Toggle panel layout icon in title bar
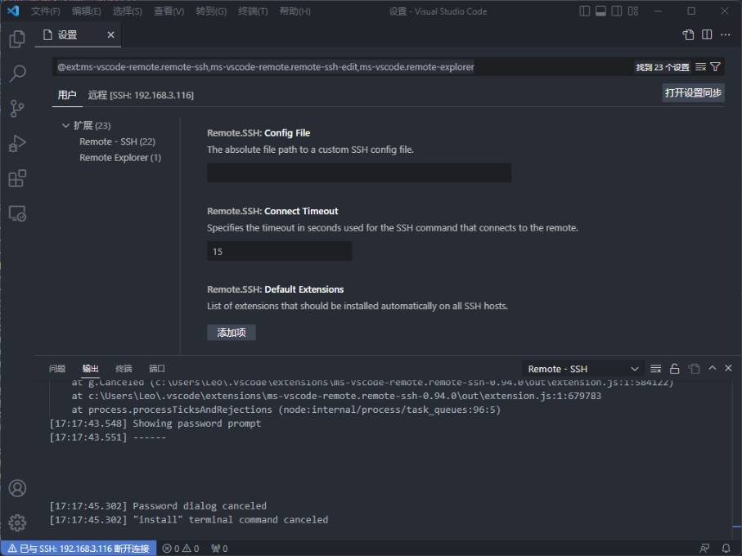Screen dimensions: 742x556 pyautogui.click(x=600, y=11)
